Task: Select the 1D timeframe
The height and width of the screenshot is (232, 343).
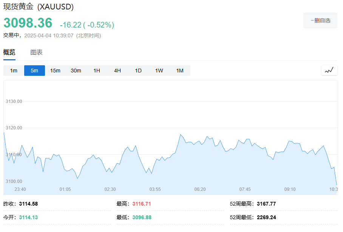Action: pos(138,71)
